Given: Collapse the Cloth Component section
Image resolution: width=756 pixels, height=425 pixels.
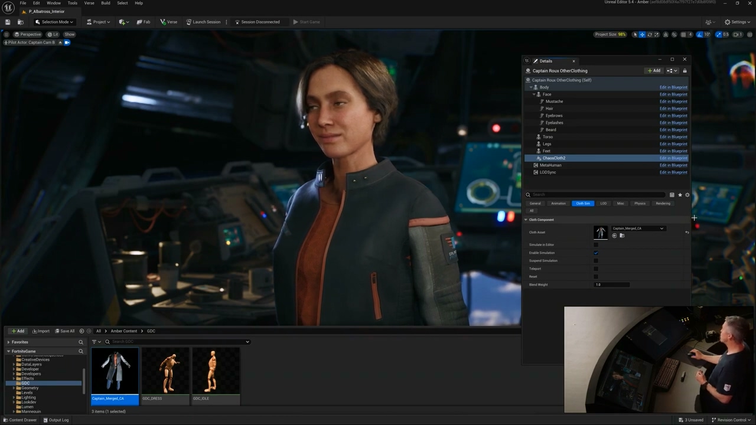Looking at the screenshot, I should pyautogui.click(x=526, y=220).
